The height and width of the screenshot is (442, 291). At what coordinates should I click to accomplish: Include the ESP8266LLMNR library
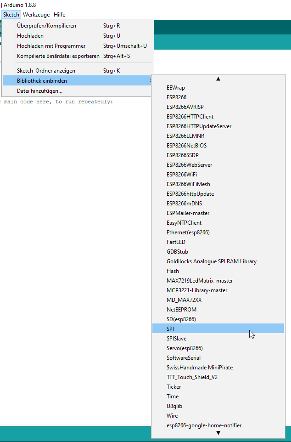(218, 136)
